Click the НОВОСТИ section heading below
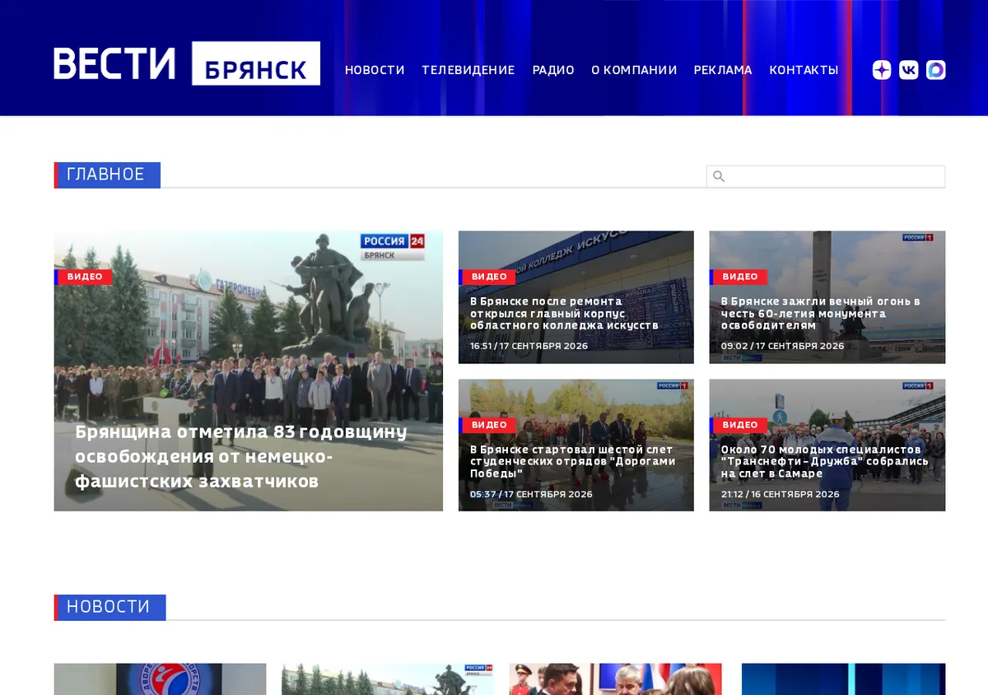This screenshot has width=988, height=695. click(x=110, y=607)
